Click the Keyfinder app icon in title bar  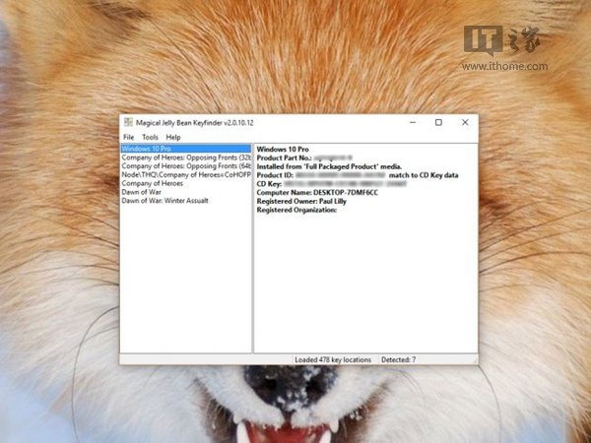click(x=128, y=122)
